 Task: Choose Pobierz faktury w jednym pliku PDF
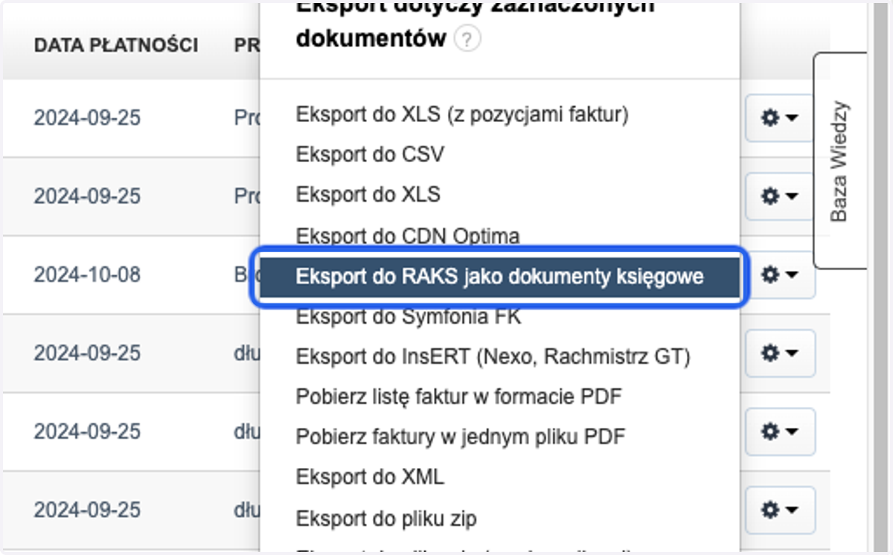pyautogui.click(x=461, y=437)
